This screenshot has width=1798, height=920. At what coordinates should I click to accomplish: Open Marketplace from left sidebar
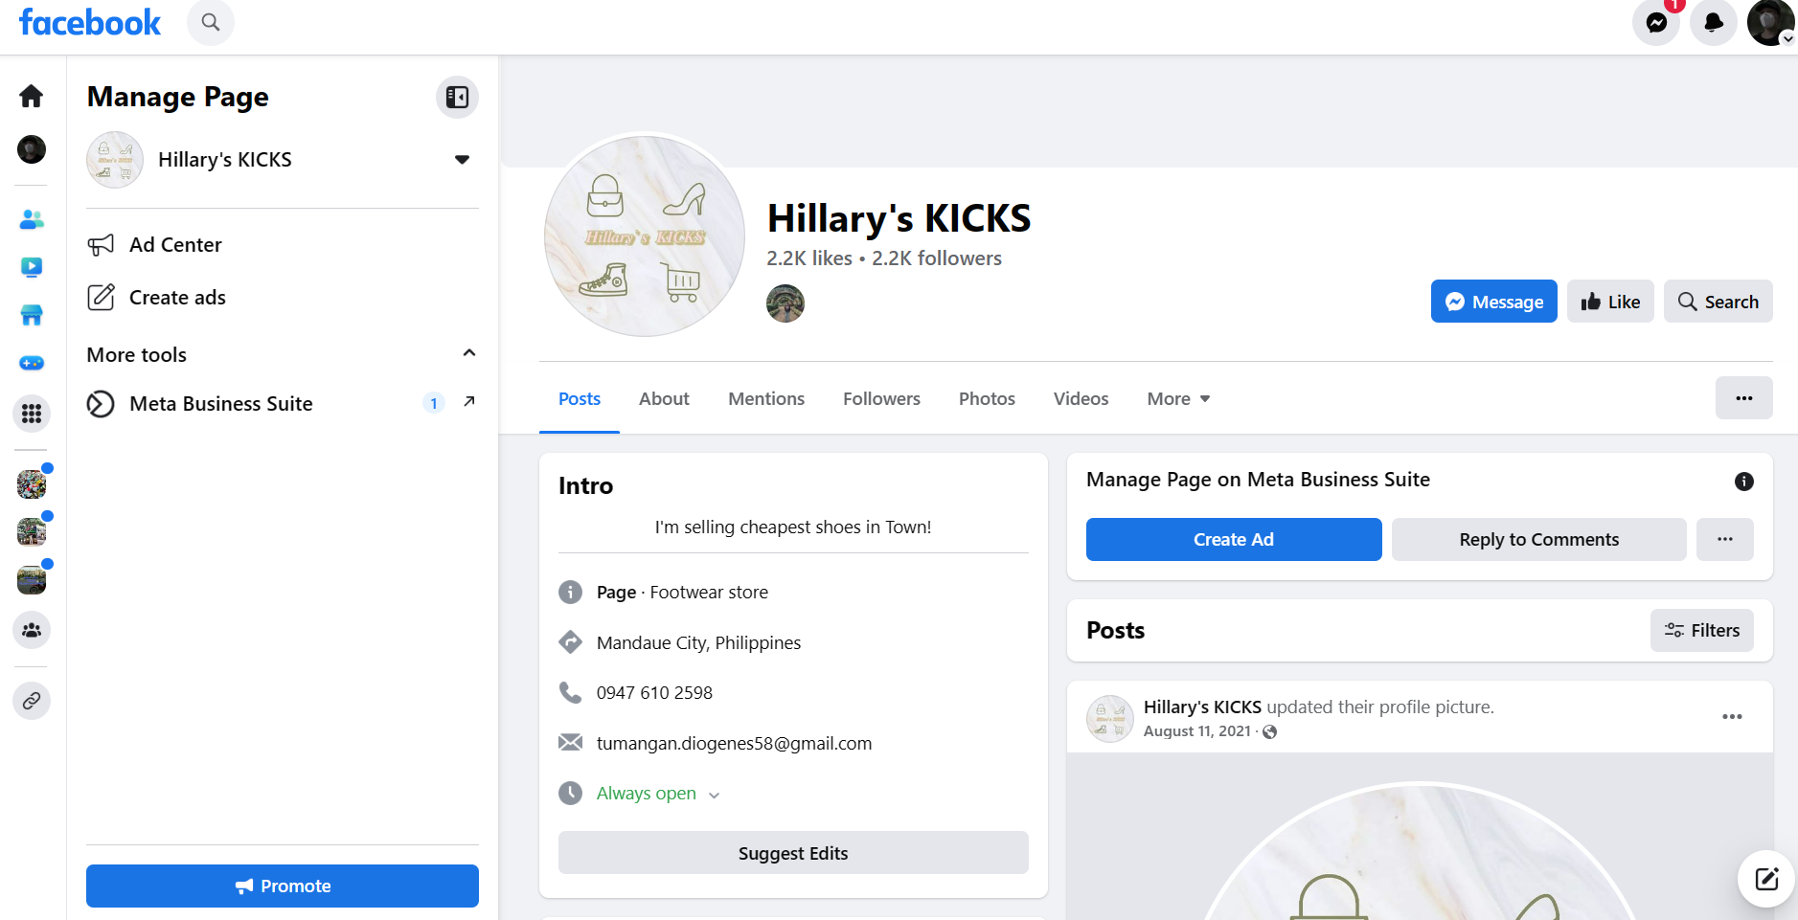32,315
